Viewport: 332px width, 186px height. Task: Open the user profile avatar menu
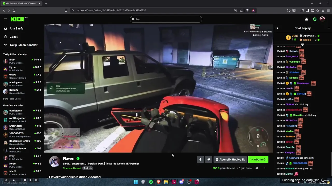coord(322,19)
